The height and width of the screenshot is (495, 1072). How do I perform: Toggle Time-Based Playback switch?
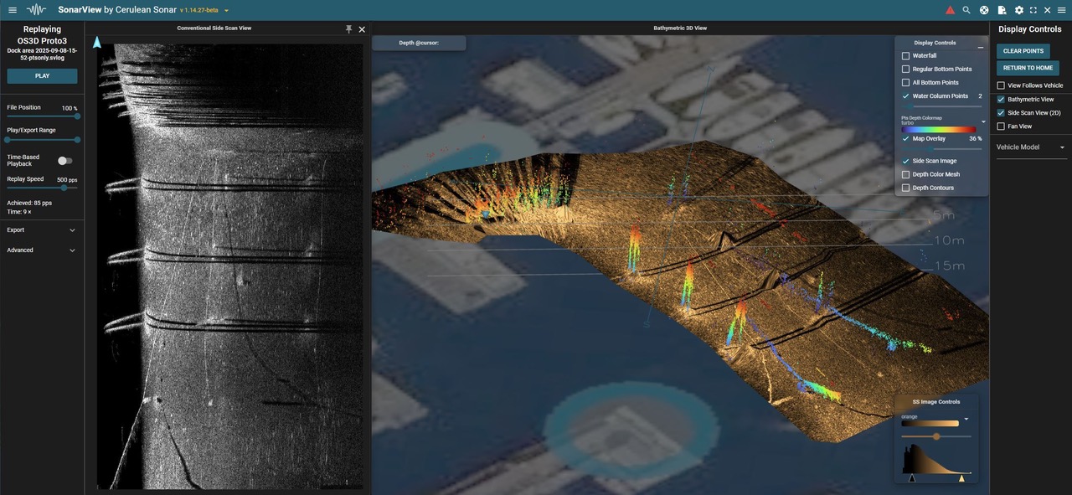coord(64,161)
